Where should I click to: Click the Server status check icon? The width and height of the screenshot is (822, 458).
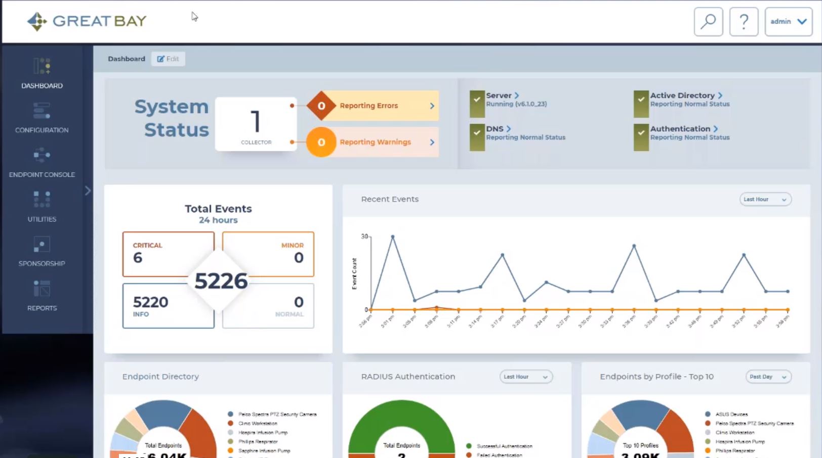tap(477, 104)
